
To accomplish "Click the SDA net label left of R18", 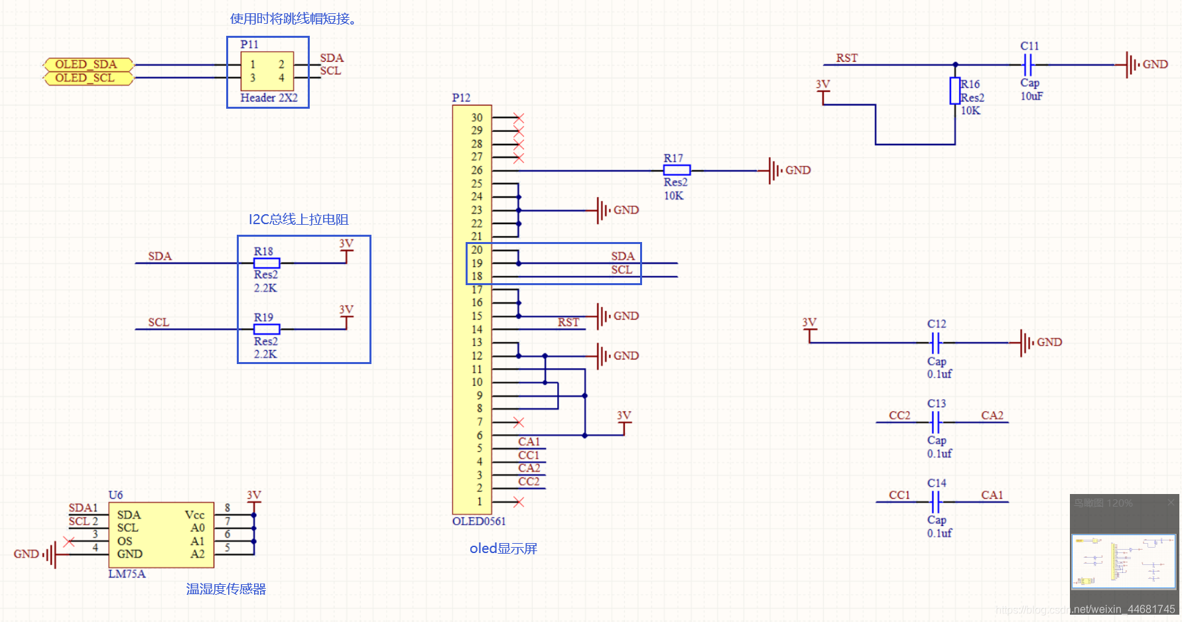I will 160,257.
